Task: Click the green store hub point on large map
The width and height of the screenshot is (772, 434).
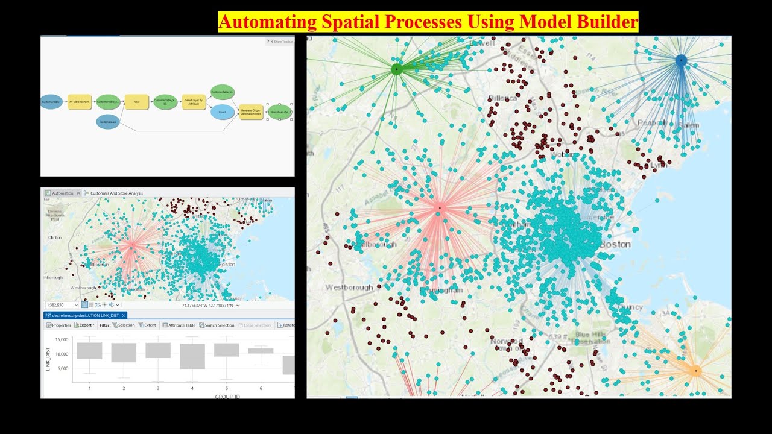Action: tap(396, 69)
